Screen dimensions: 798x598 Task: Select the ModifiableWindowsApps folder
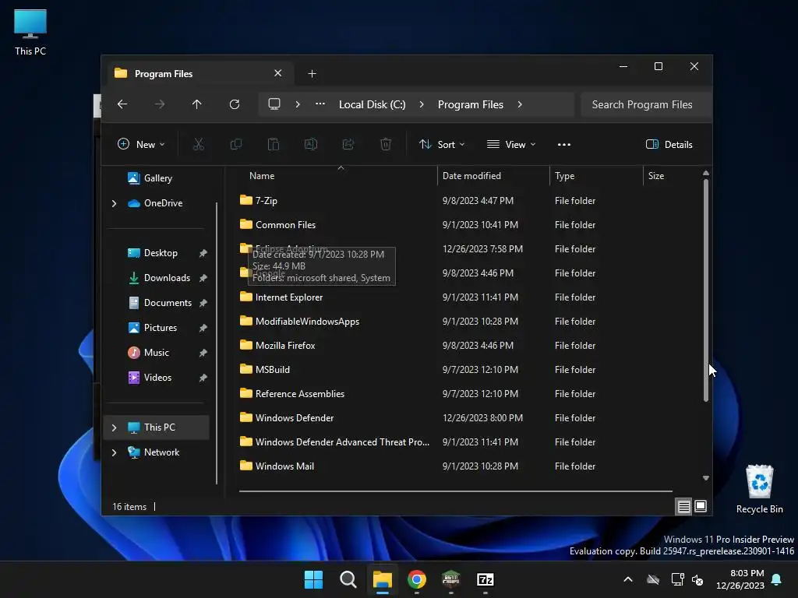click(307, 322)
